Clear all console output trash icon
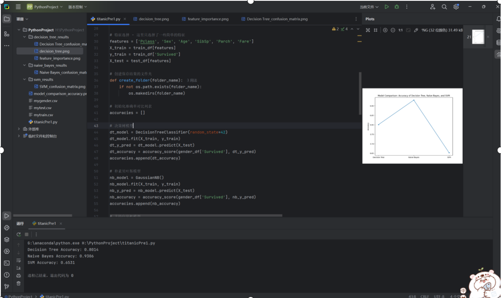This screenshot has width=501, height=298. click(18, 283)
